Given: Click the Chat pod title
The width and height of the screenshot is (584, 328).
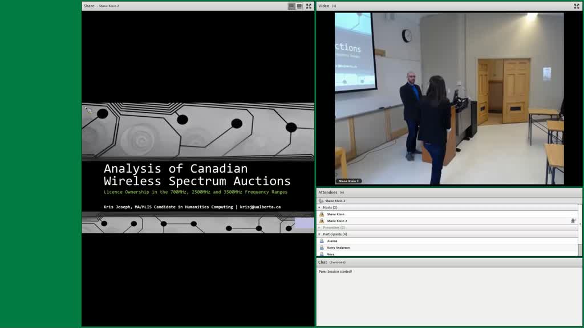Looking at the screenshot, I should 323,262.
